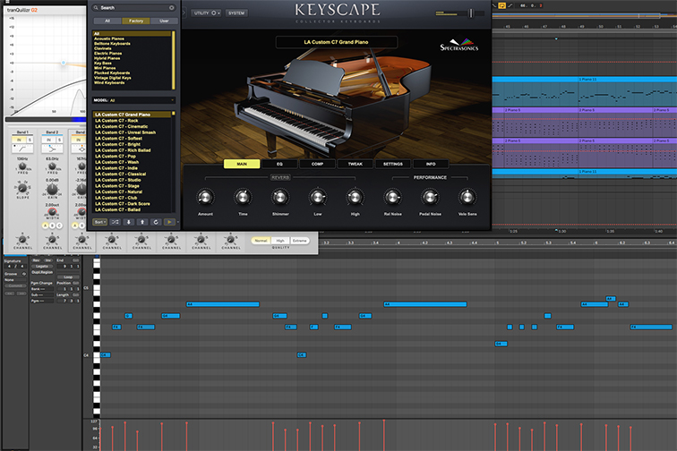Image resolution: width=677 pixels, height=451 pixels.
Task: Open the Groove None dropdown
Action: (15, 280)
